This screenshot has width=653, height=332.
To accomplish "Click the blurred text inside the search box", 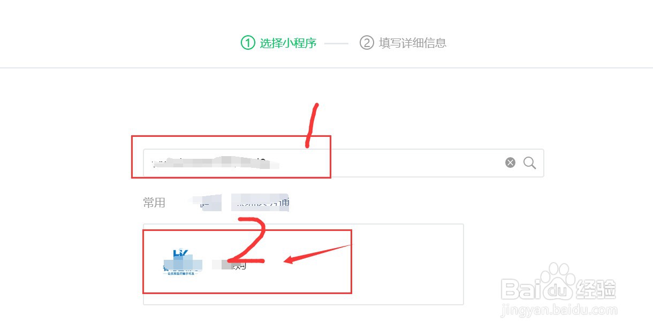I will point(215,162).
